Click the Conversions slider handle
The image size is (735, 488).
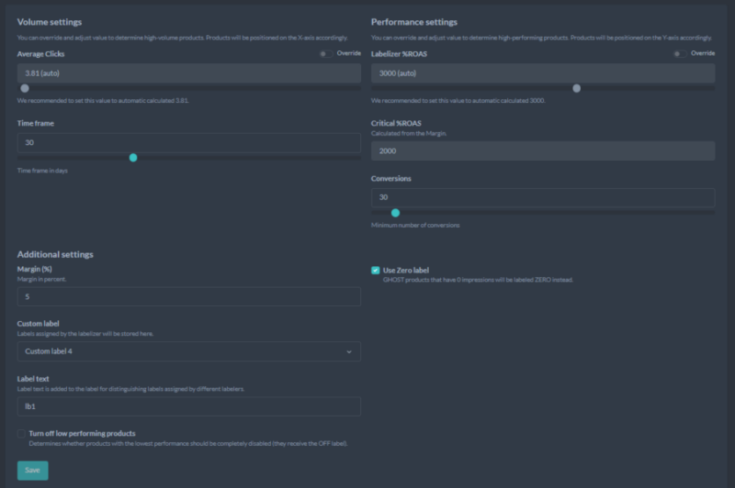396,213
